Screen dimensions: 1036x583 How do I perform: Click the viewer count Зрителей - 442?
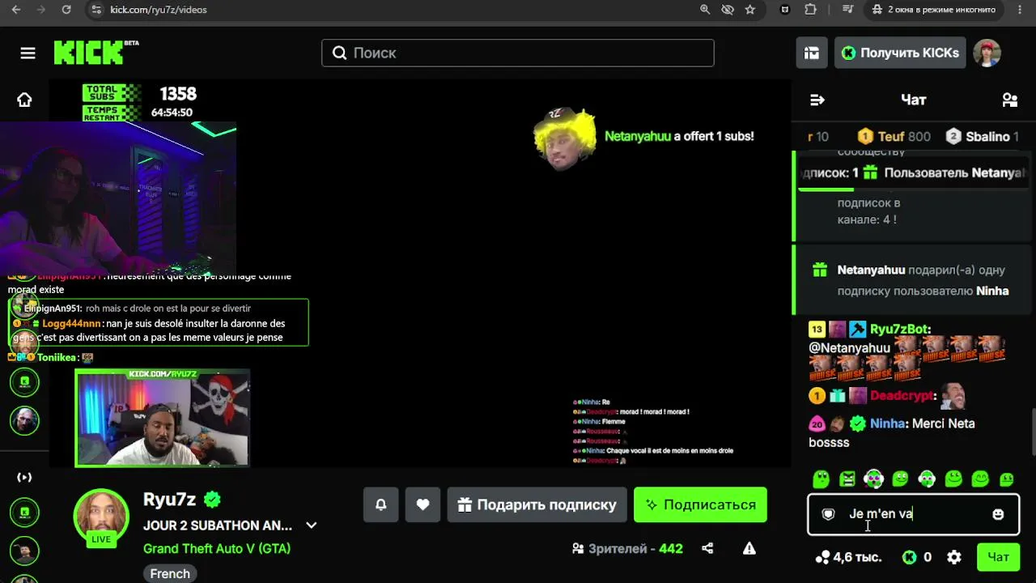[627, 548]
